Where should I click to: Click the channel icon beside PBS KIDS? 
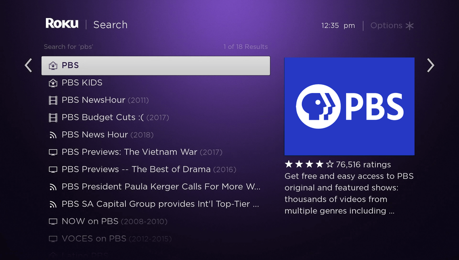[53, 83]
